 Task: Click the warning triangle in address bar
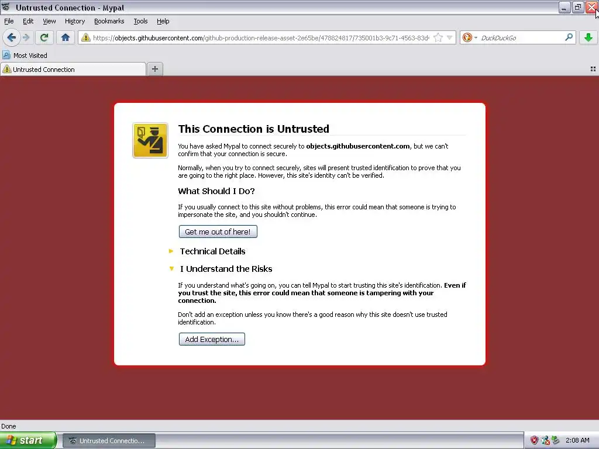click(x=85, y=37)
